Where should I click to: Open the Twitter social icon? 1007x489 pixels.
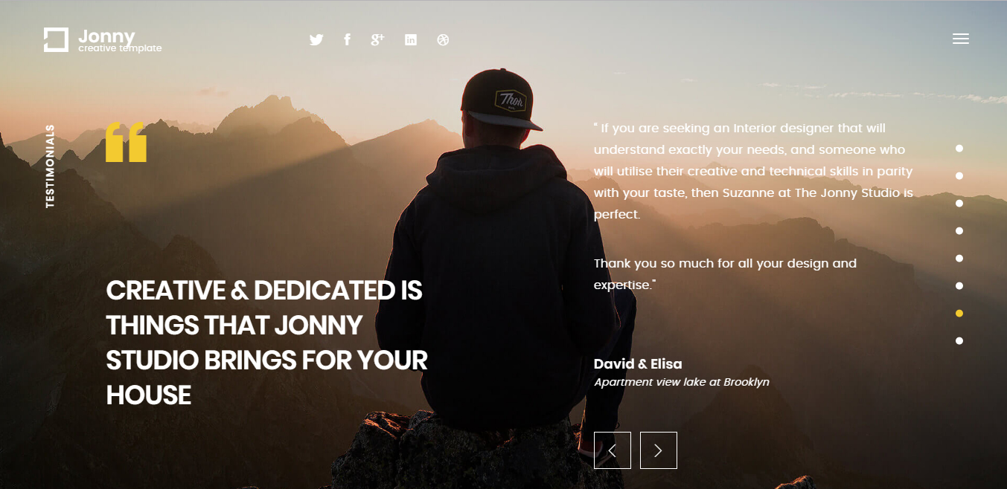[316, 40]
